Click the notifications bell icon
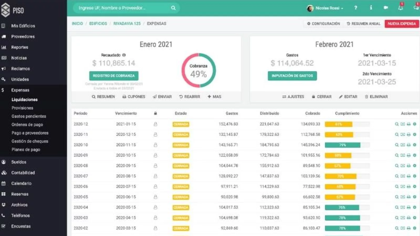 (400, 8)
